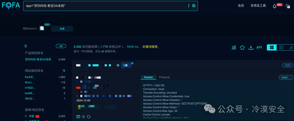Click the 29683… badge

286,77
